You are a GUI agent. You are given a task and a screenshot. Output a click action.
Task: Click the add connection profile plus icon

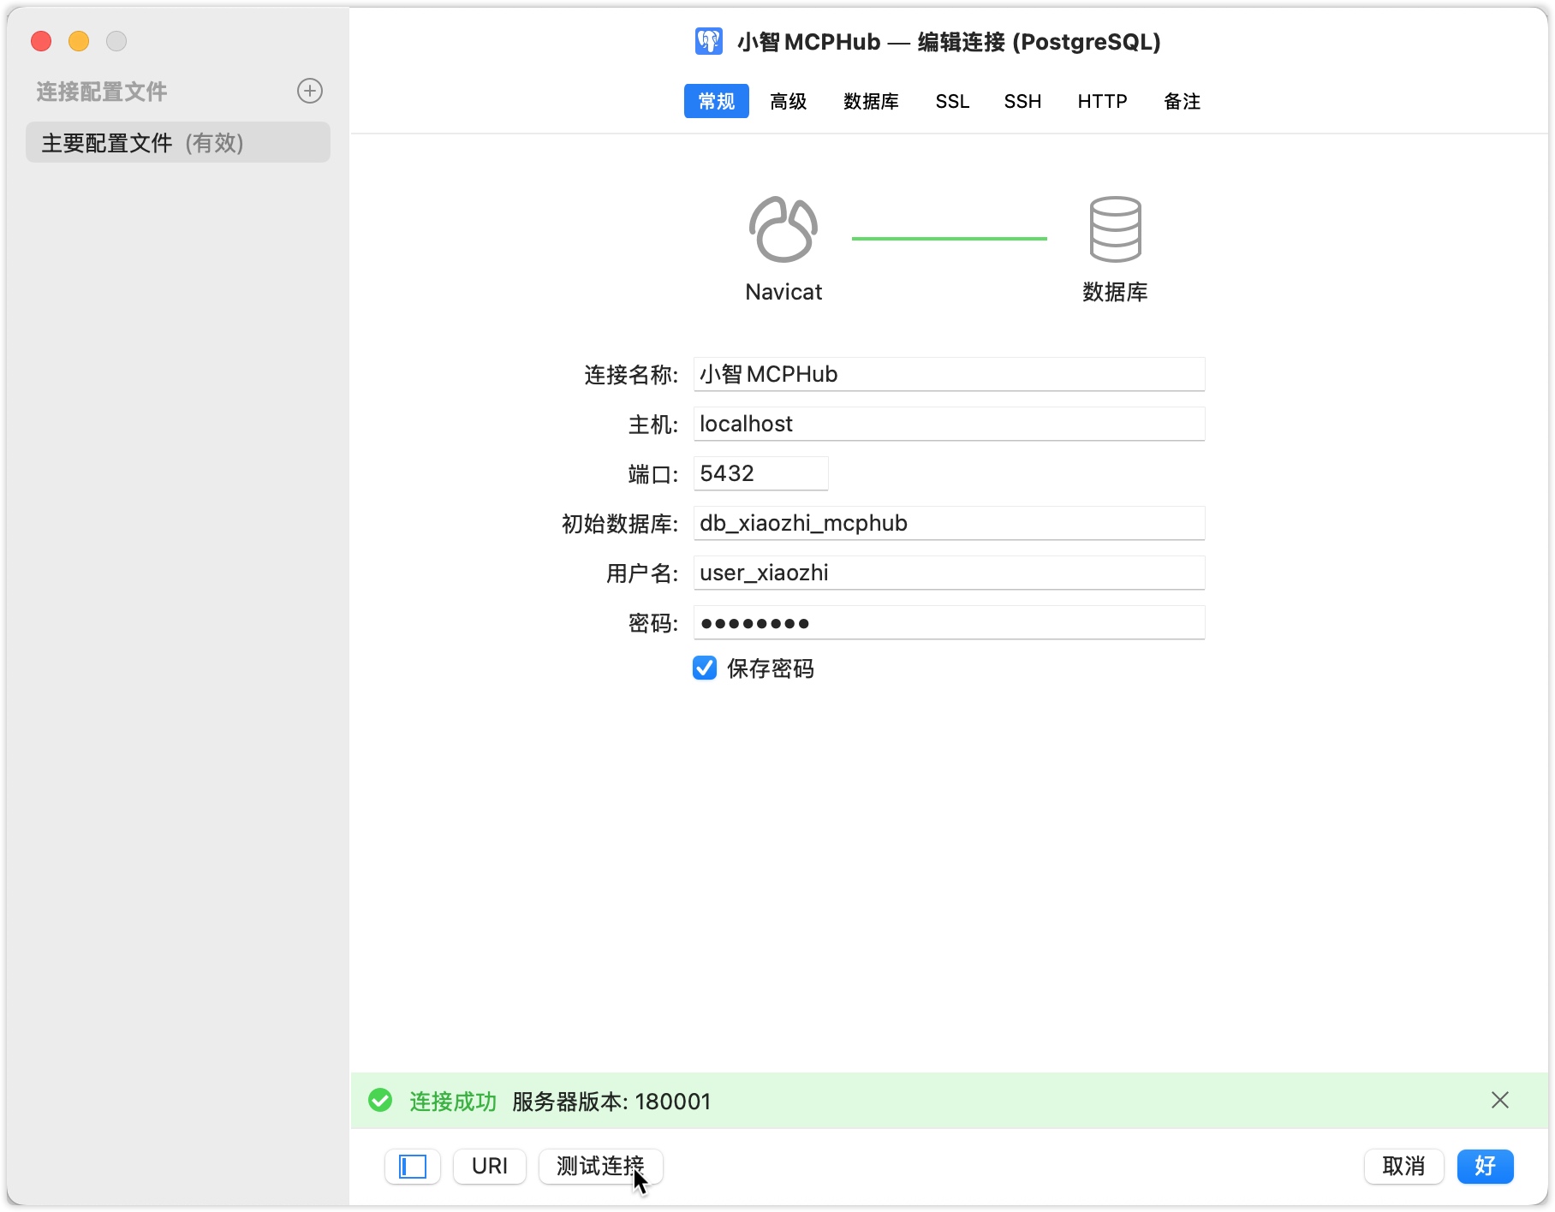pos(309,91)
